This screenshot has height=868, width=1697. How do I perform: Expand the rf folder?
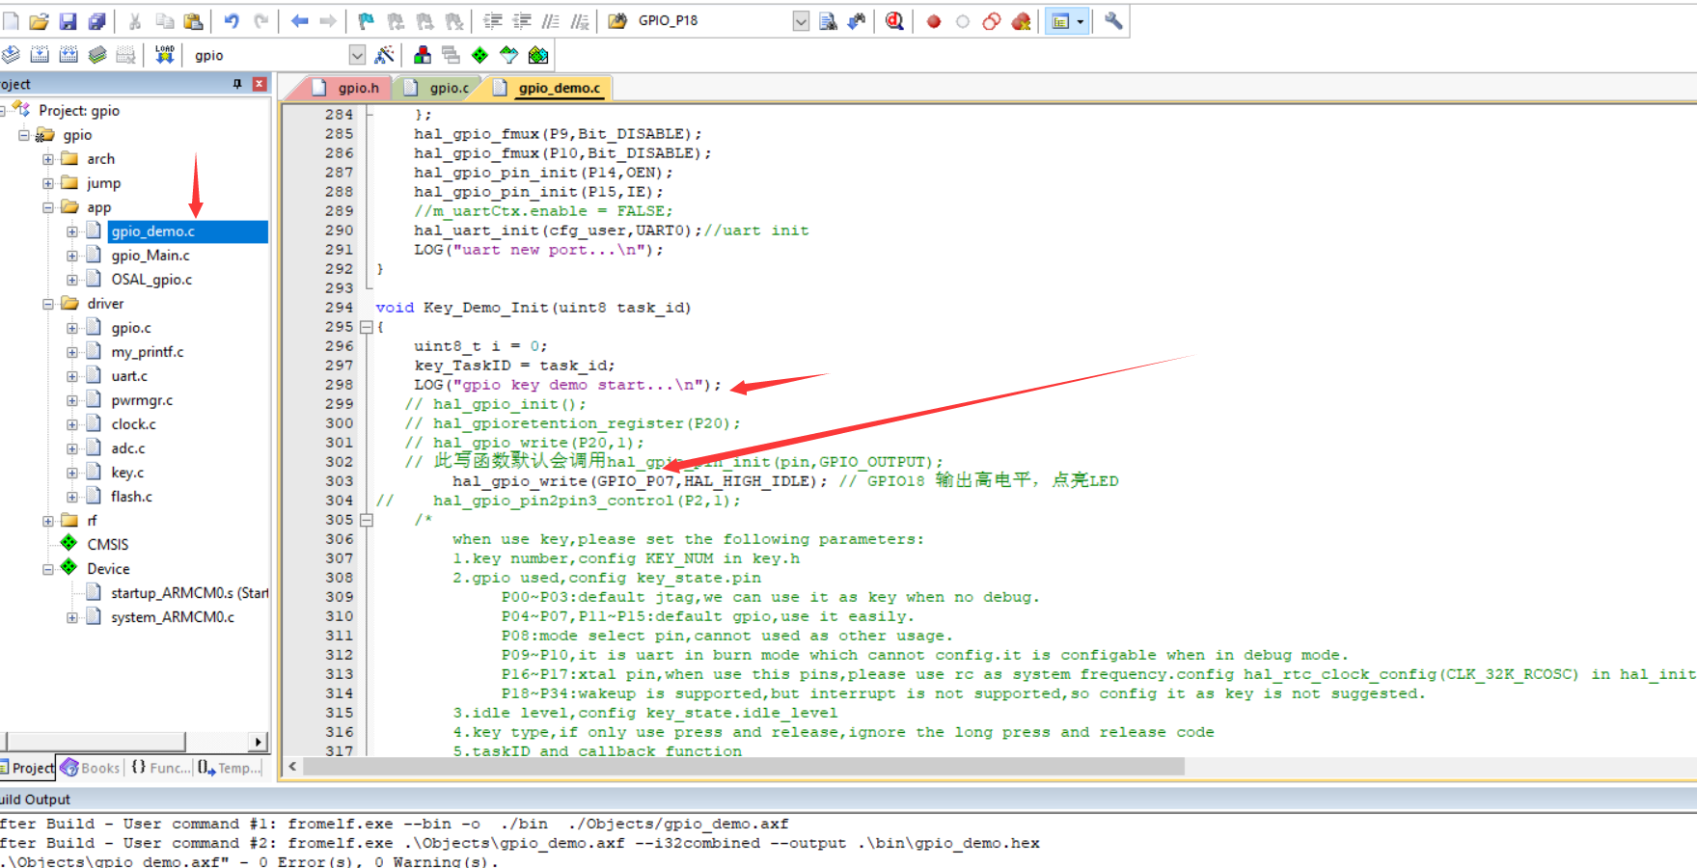coord(47,520)
